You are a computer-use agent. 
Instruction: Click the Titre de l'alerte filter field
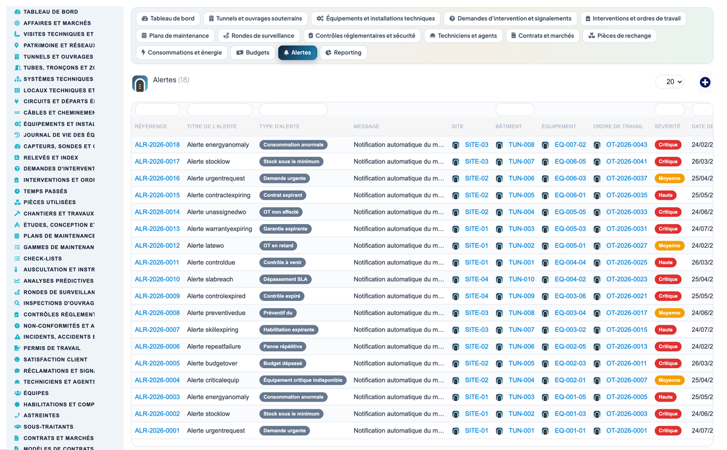[x=219, y=110]
